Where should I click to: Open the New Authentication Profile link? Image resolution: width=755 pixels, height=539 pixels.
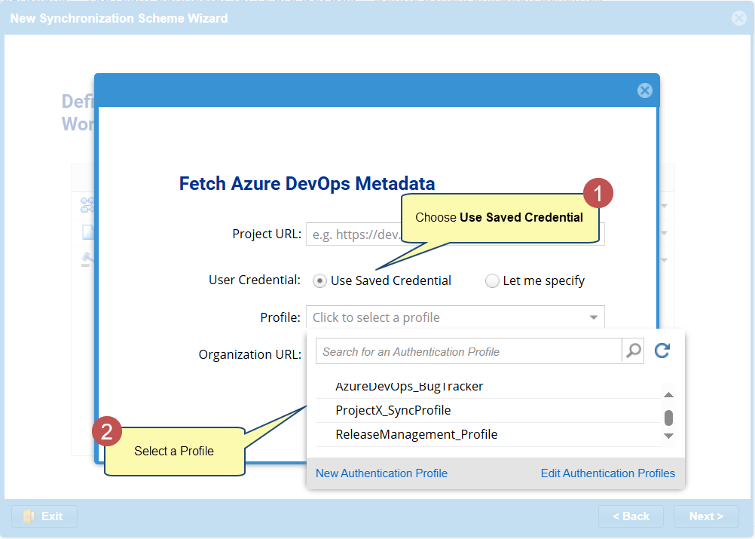pos(381,473)
